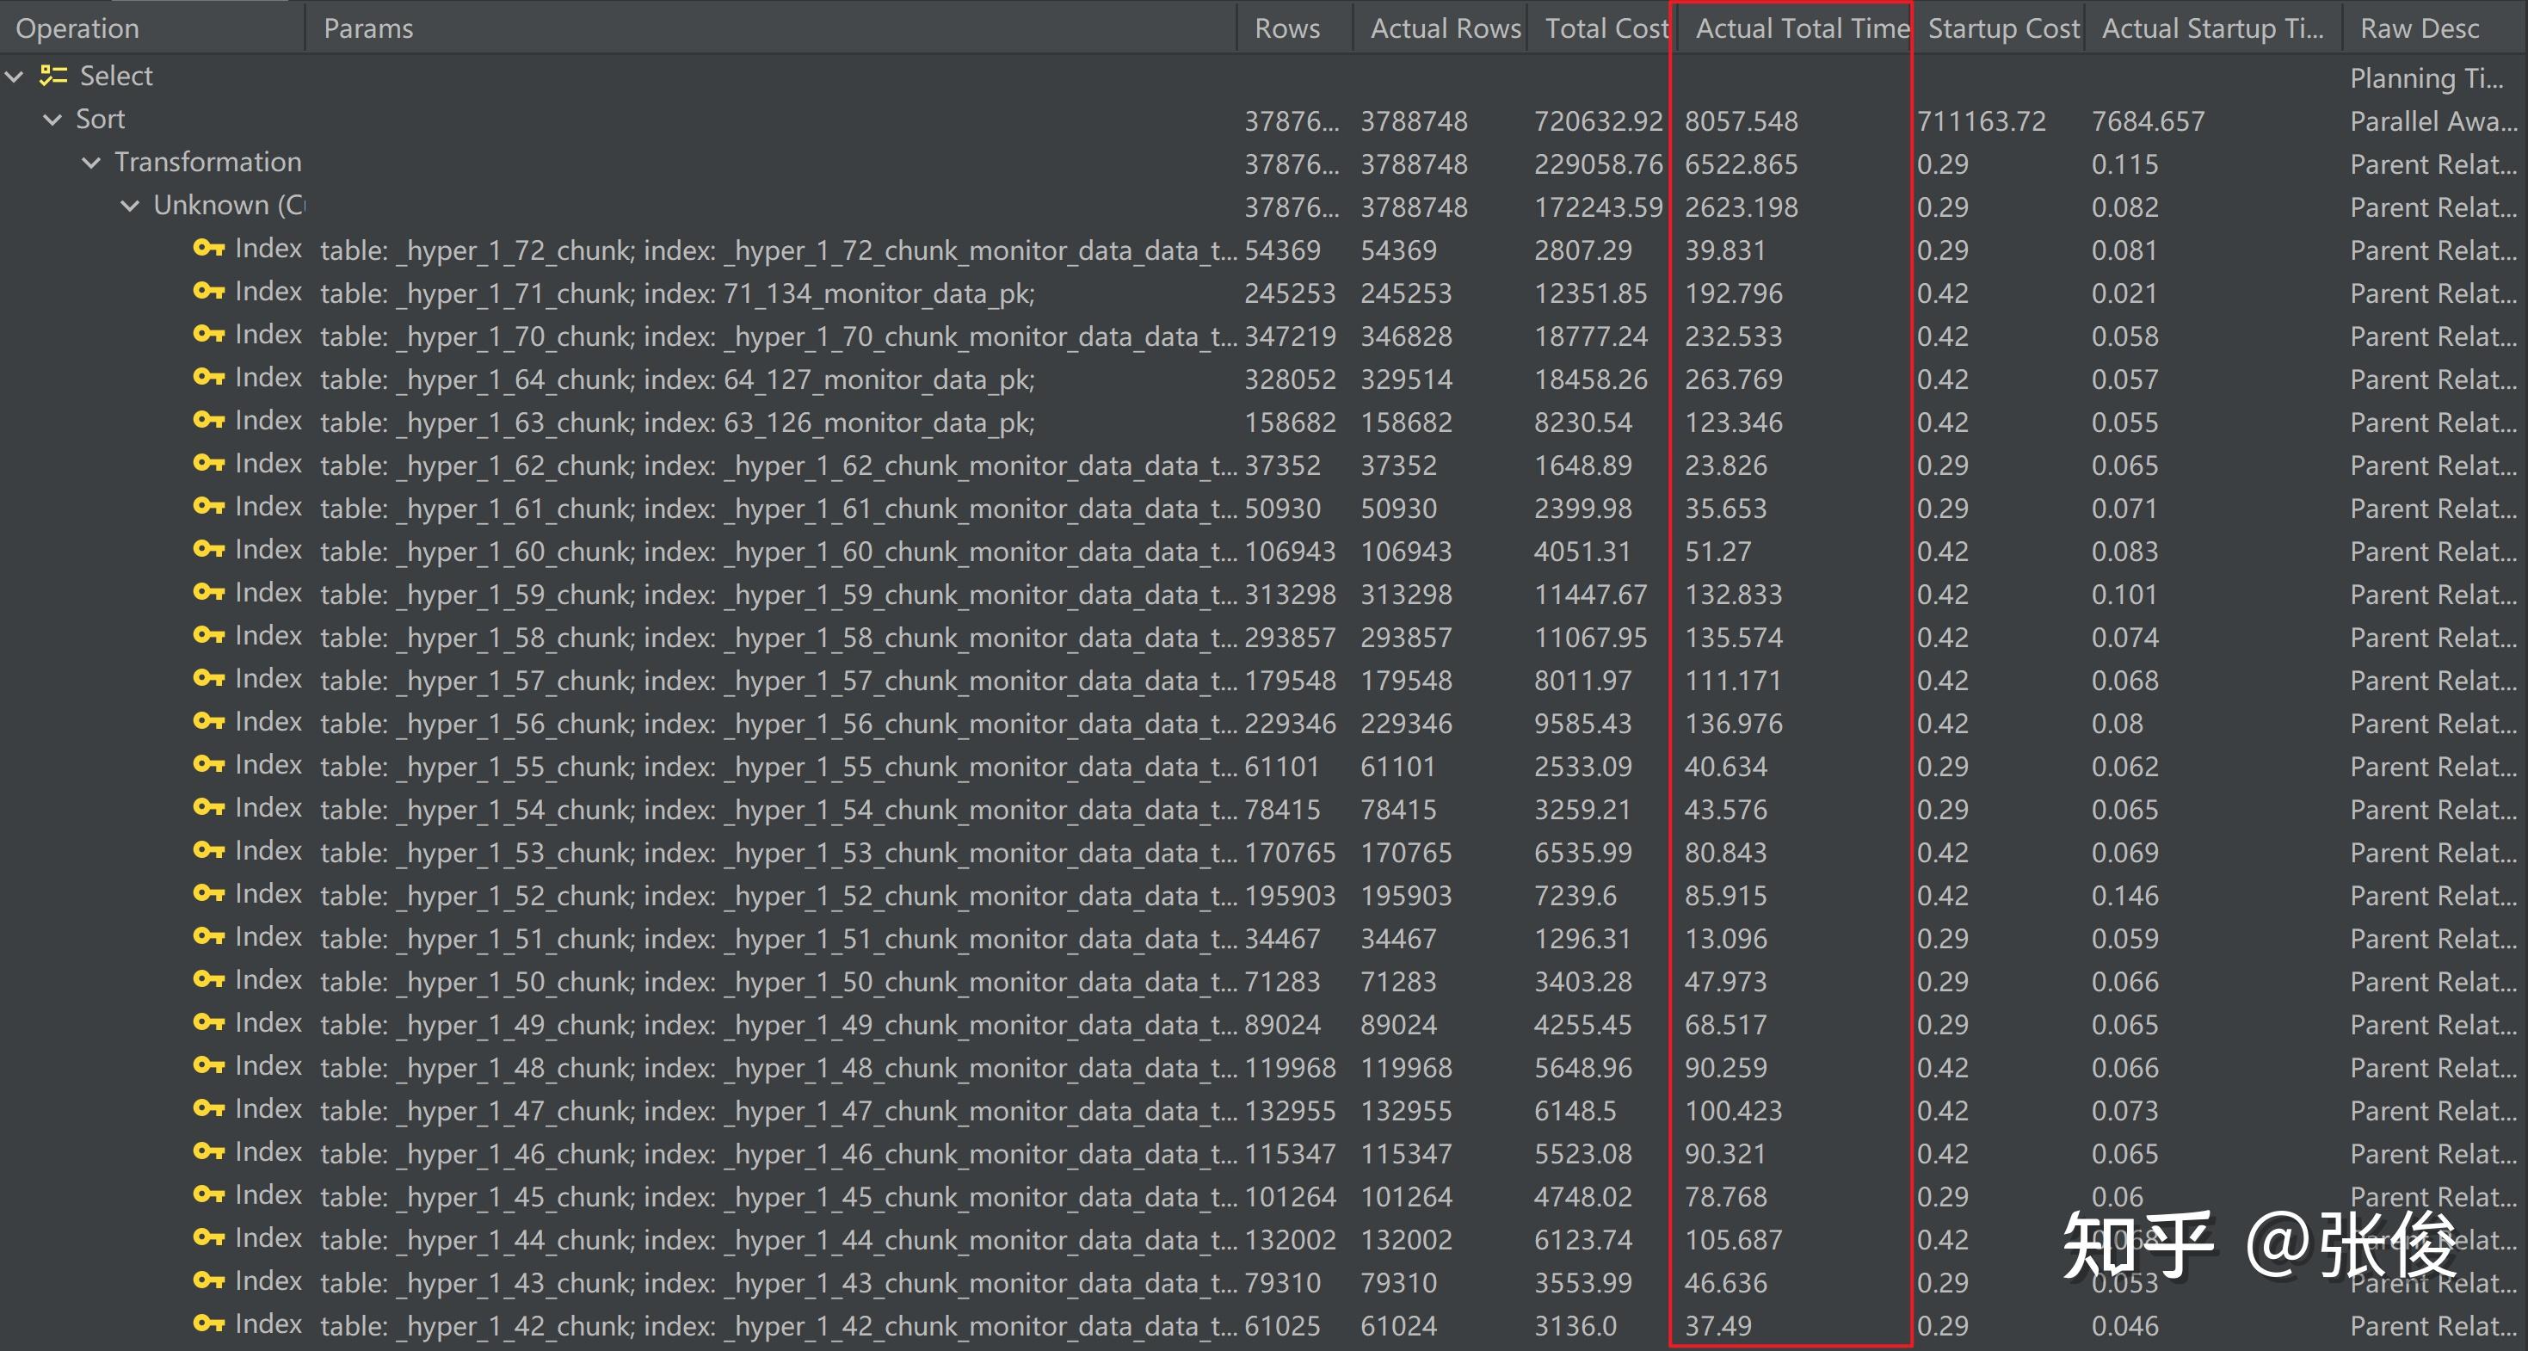Click key icon for _hyper_1_72_chunk row
The width and height of the screenshot is (2528, 1351).
(x=208, y=248)
